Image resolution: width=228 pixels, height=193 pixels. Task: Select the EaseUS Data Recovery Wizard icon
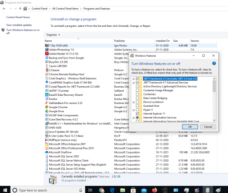coord(47,95)
